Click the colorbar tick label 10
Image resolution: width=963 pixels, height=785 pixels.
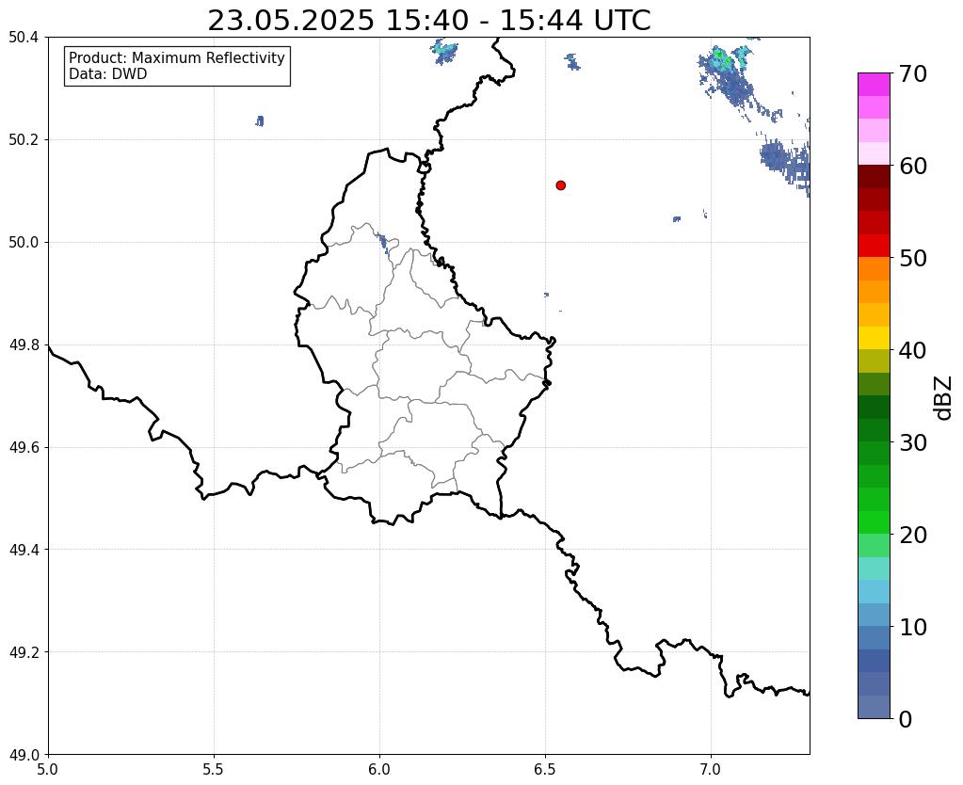[x=913, y=627]
